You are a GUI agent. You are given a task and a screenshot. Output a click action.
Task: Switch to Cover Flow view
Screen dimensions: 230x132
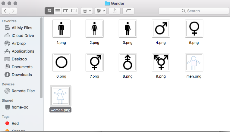74,11
